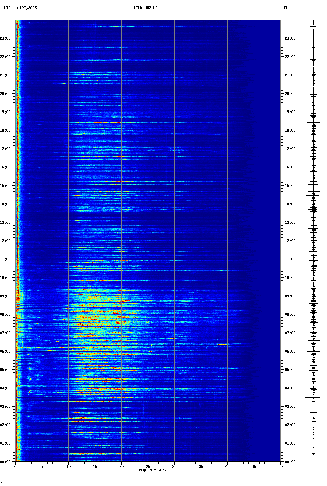Select 19:00 on the left time axis

pos(5,112)
